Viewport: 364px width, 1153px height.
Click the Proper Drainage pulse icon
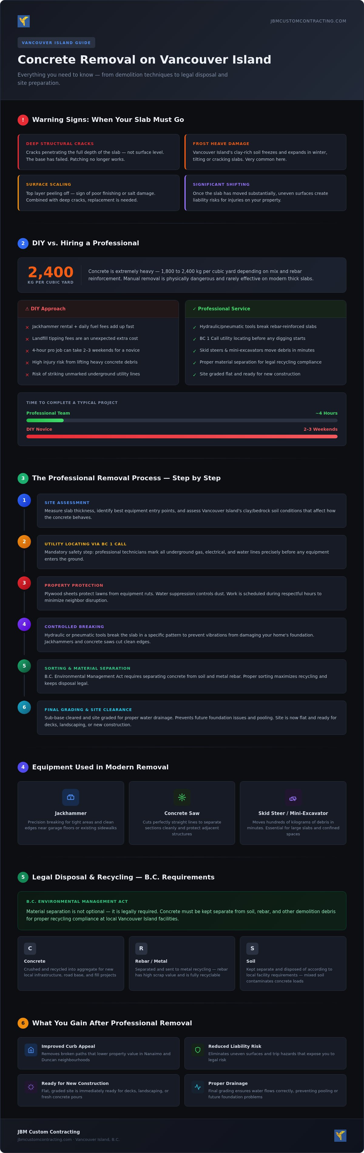pyautogui.click(x=197, y=1087)
